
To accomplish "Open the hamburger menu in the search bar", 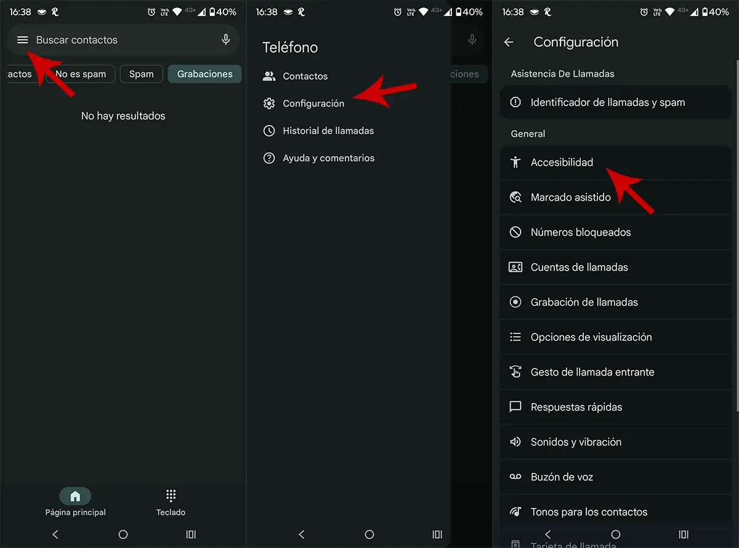I will 22,40.
